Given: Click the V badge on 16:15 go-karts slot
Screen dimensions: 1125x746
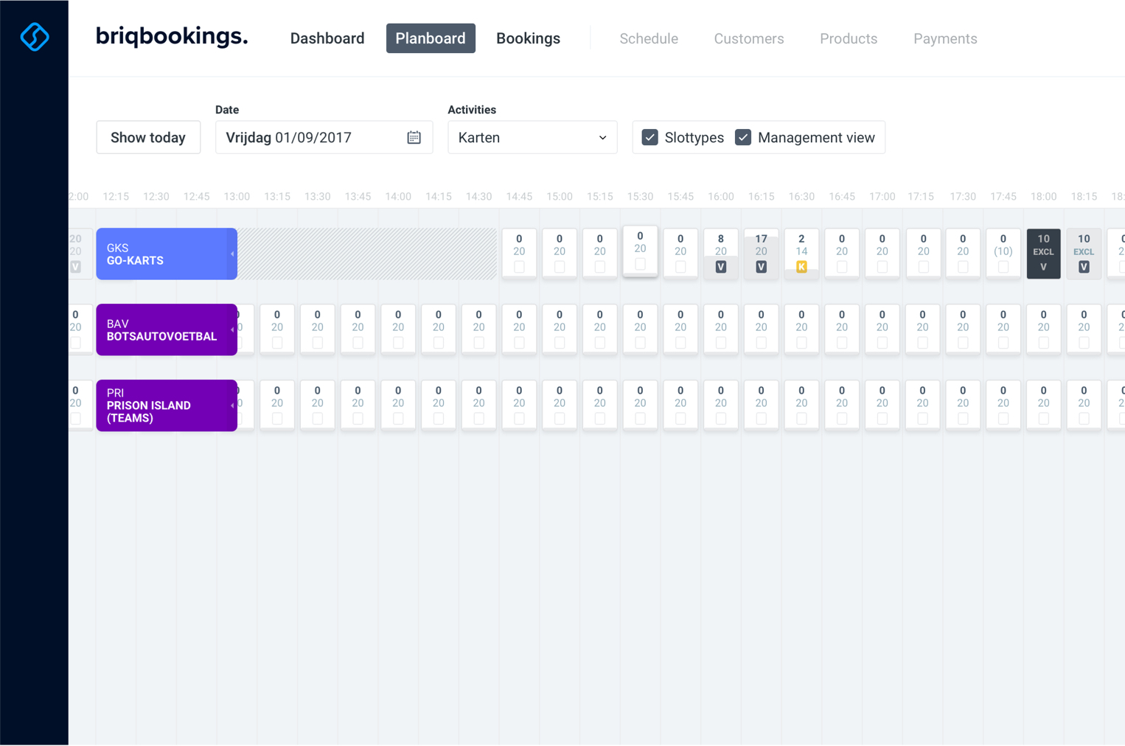Looking at the screenshot, I should point(761,267).
